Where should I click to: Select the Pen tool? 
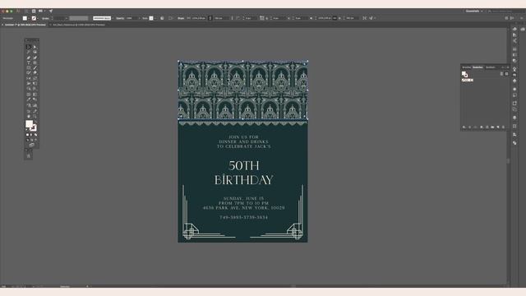(x=29, y=58)
